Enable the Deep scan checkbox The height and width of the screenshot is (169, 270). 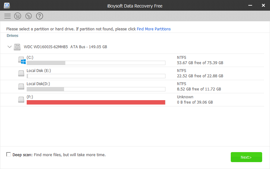pyautogui.click(x=8, y=154)
